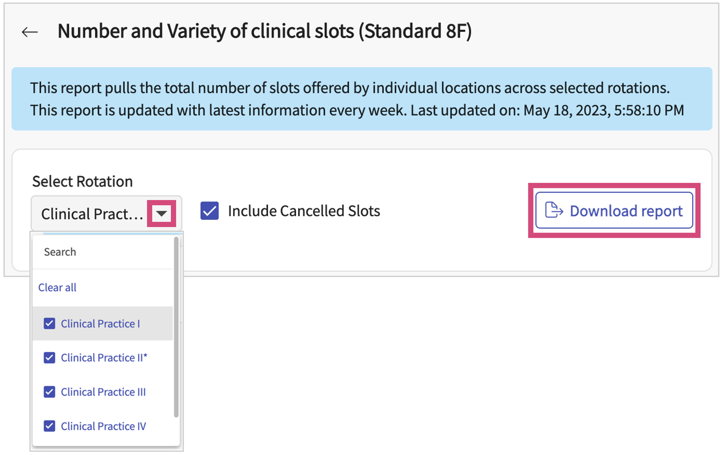Select the 'Clinical Practice III' option text

point(103,392)
